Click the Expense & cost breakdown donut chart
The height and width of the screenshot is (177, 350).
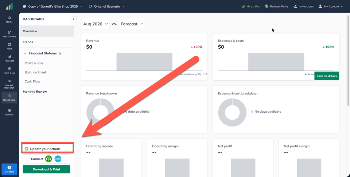[x=232, y=112]
